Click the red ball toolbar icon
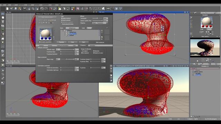This screenshot has height=124, width=221. tap(51, 9)
